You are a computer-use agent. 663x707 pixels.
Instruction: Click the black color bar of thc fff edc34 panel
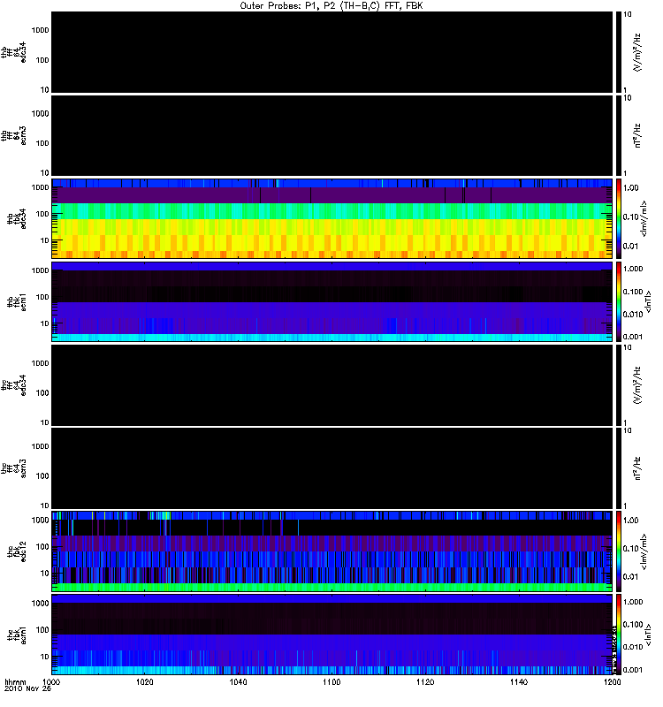click(619, 385)
